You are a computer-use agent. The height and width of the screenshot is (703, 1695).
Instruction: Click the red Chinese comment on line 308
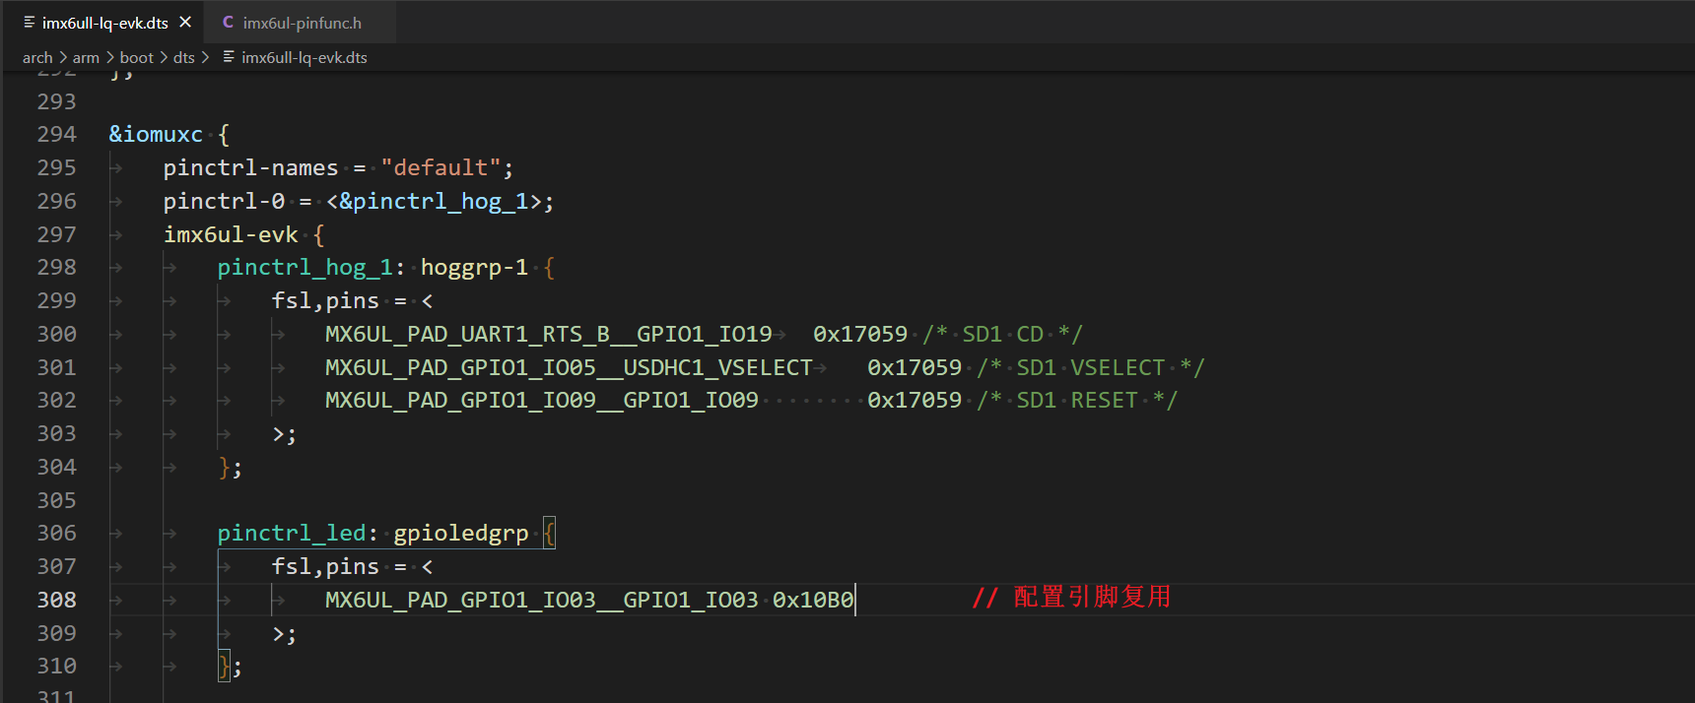(x=1071, y=598)
